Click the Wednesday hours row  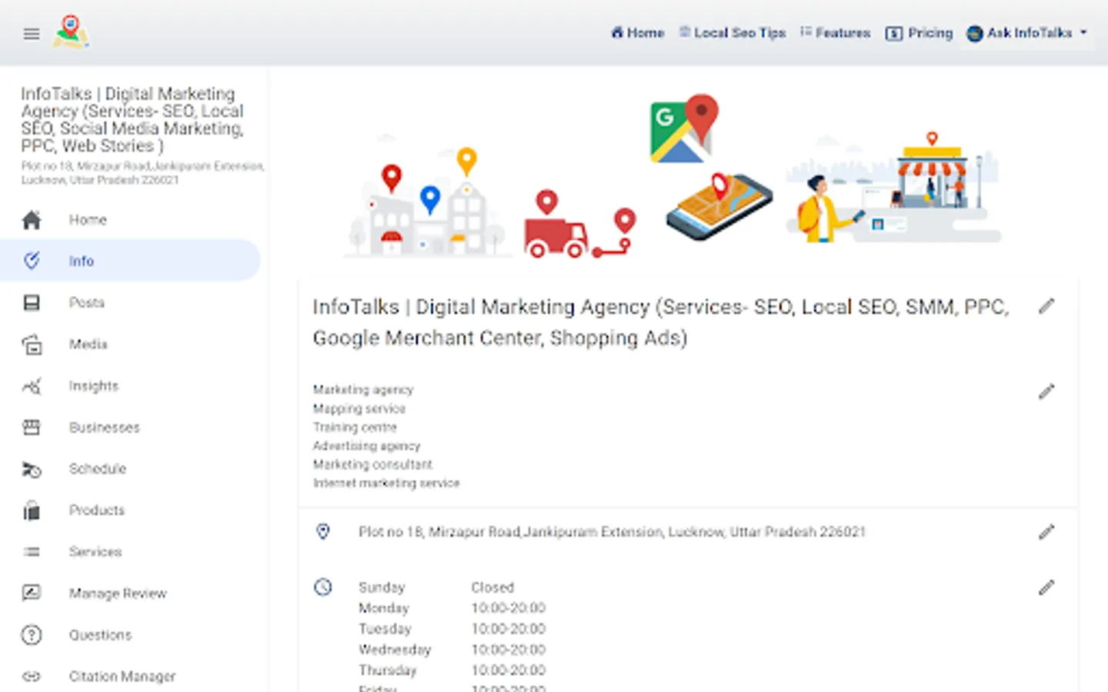pyautogui.click(x=452, y=650)
